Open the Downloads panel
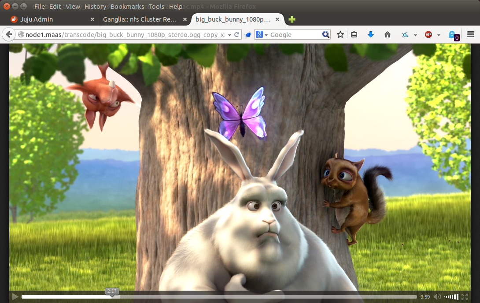480x303 pixels. click(x=371, y=35)
